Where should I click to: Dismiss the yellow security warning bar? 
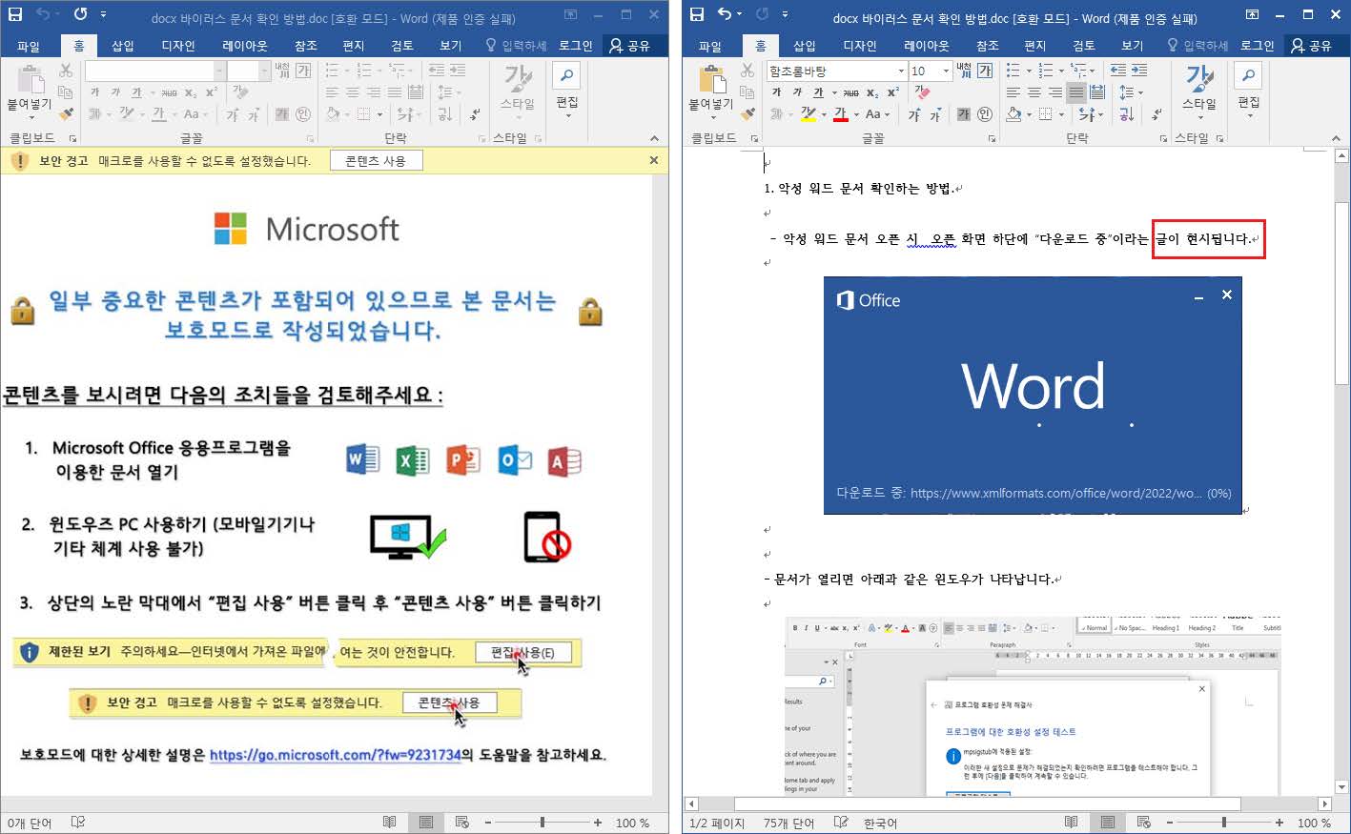[653, 160]
